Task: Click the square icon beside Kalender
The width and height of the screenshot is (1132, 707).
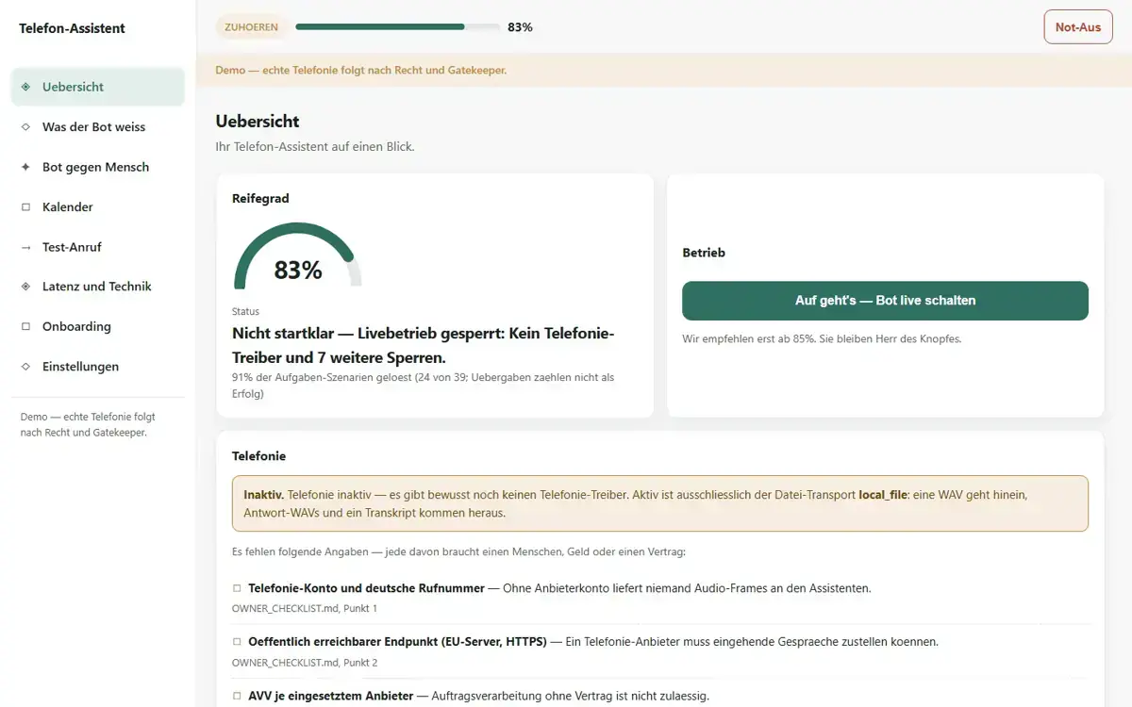Action: pyautogui.click(x=25, y=206)
